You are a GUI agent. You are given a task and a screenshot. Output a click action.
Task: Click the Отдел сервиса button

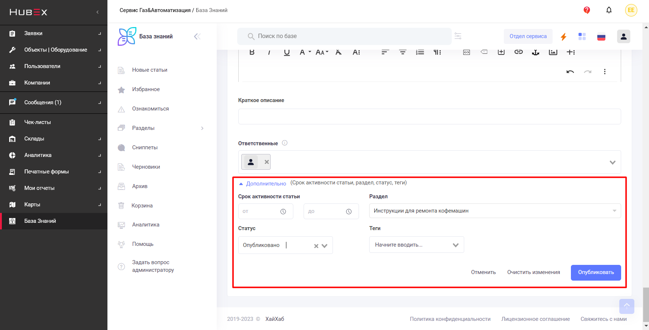[528, 36]
